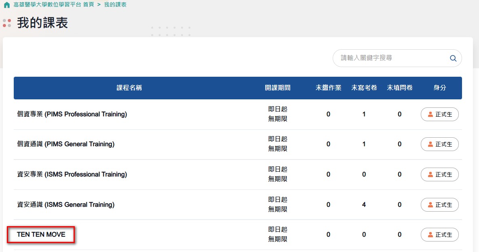This screenshot has width=479, height=252.
Task: Click the home icon in breadcrumb
Action: point(7,5)
